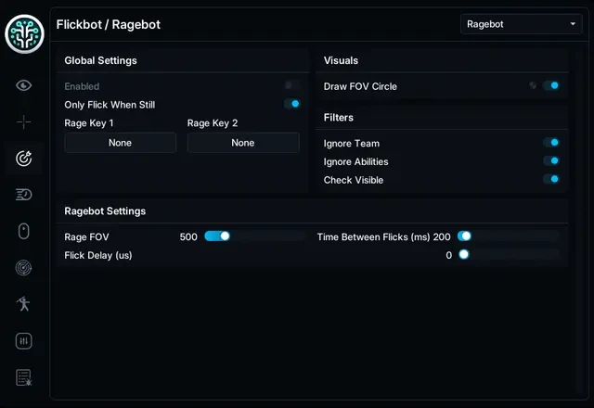Click the speed timer icon in sidebar
Screen dimensions: 594x408
(24, 195)
